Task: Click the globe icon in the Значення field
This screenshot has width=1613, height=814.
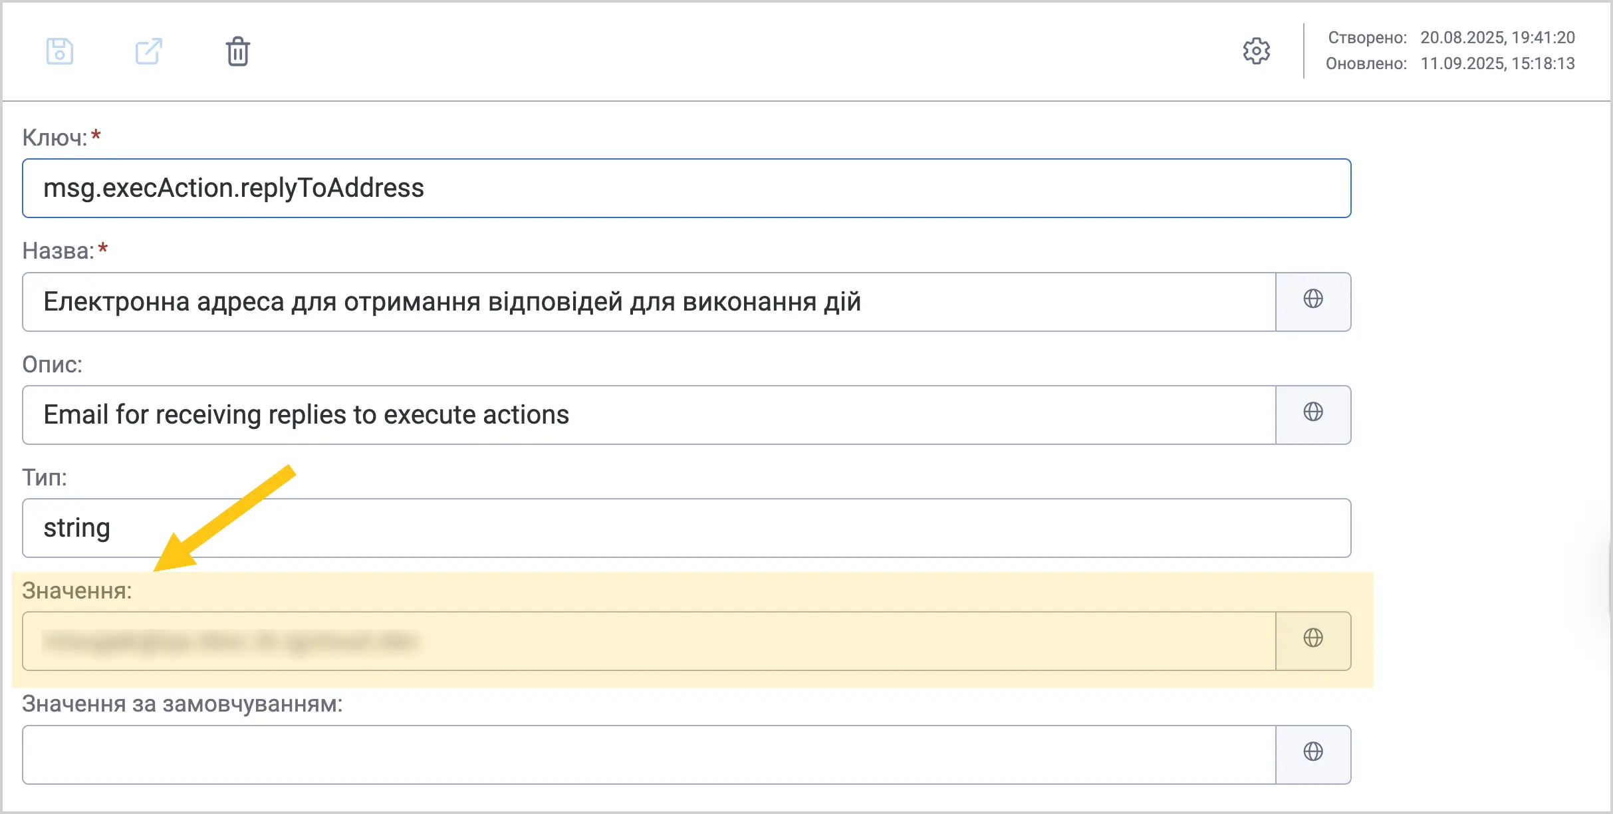Action: point(1313,638)
